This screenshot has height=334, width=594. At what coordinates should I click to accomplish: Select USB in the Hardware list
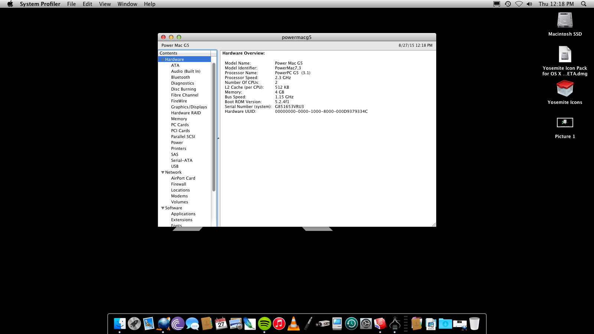175,166
